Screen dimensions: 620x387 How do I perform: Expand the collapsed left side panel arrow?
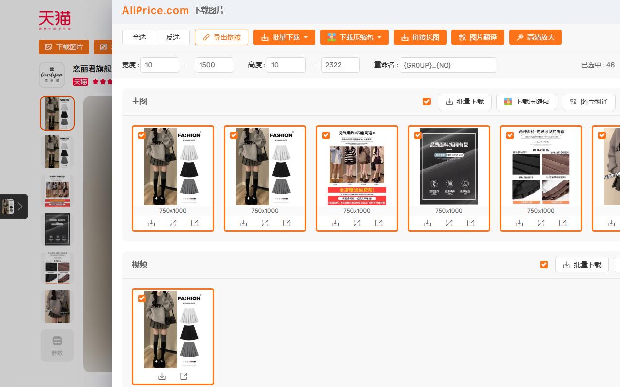(x=20, y=207)
